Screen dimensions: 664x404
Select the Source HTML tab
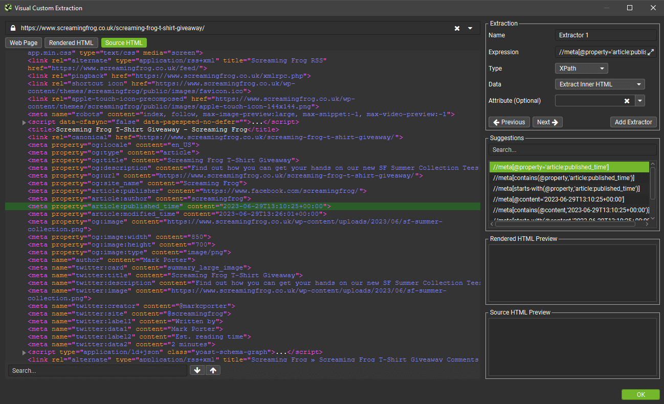(124, 43)
